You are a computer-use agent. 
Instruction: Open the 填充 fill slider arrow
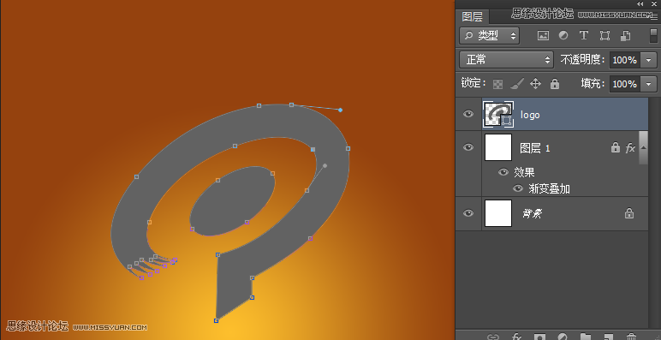pyautogui.click(x=648, y=84)
